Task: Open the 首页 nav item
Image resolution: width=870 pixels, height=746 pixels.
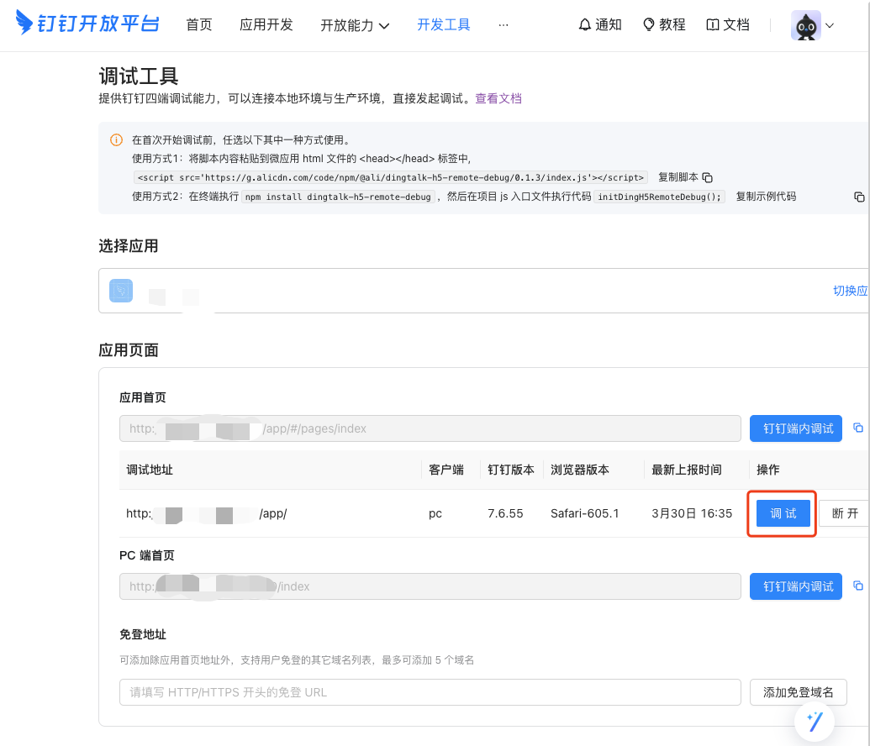Action: [x=198, y=25]
